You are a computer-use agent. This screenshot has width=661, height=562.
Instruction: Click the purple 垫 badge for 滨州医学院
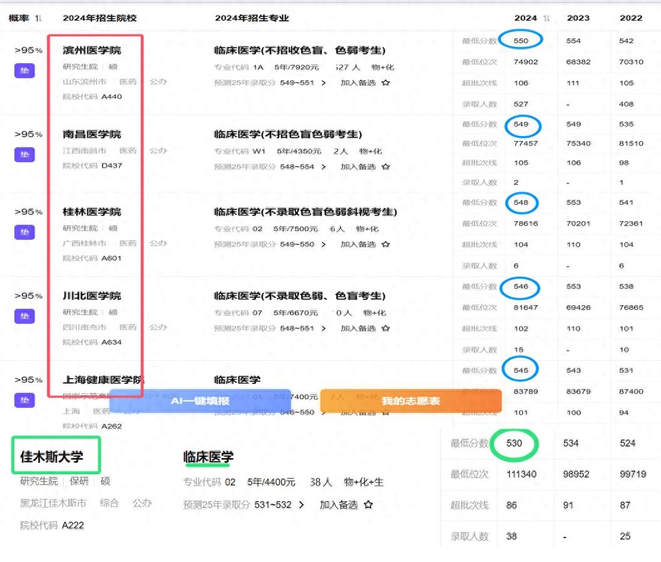(24, 71)
